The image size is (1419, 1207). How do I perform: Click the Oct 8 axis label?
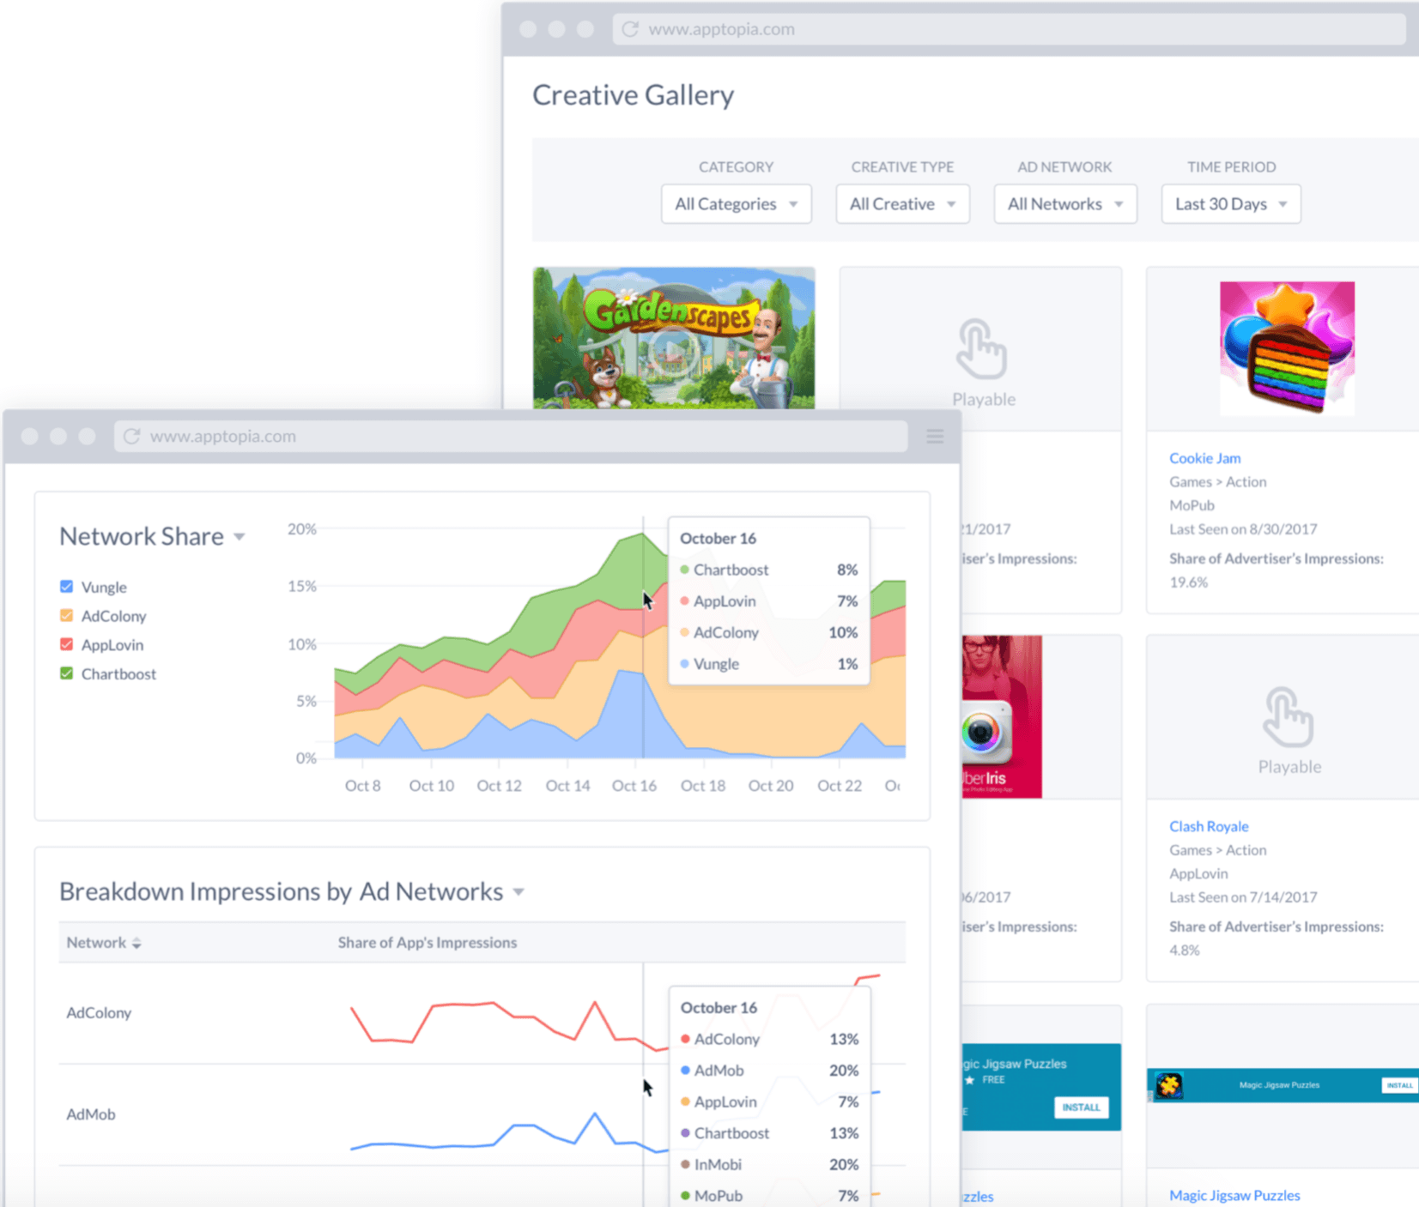click(x=362, y=786)
